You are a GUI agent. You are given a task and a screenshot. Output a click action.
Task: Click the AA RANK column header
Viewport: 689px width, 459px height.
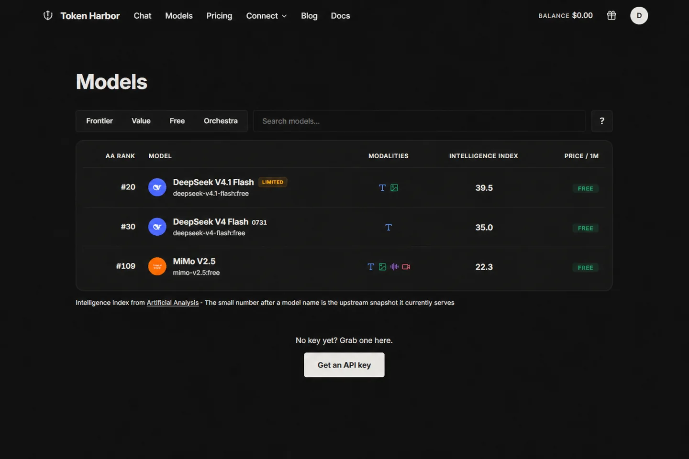point(120,156)
